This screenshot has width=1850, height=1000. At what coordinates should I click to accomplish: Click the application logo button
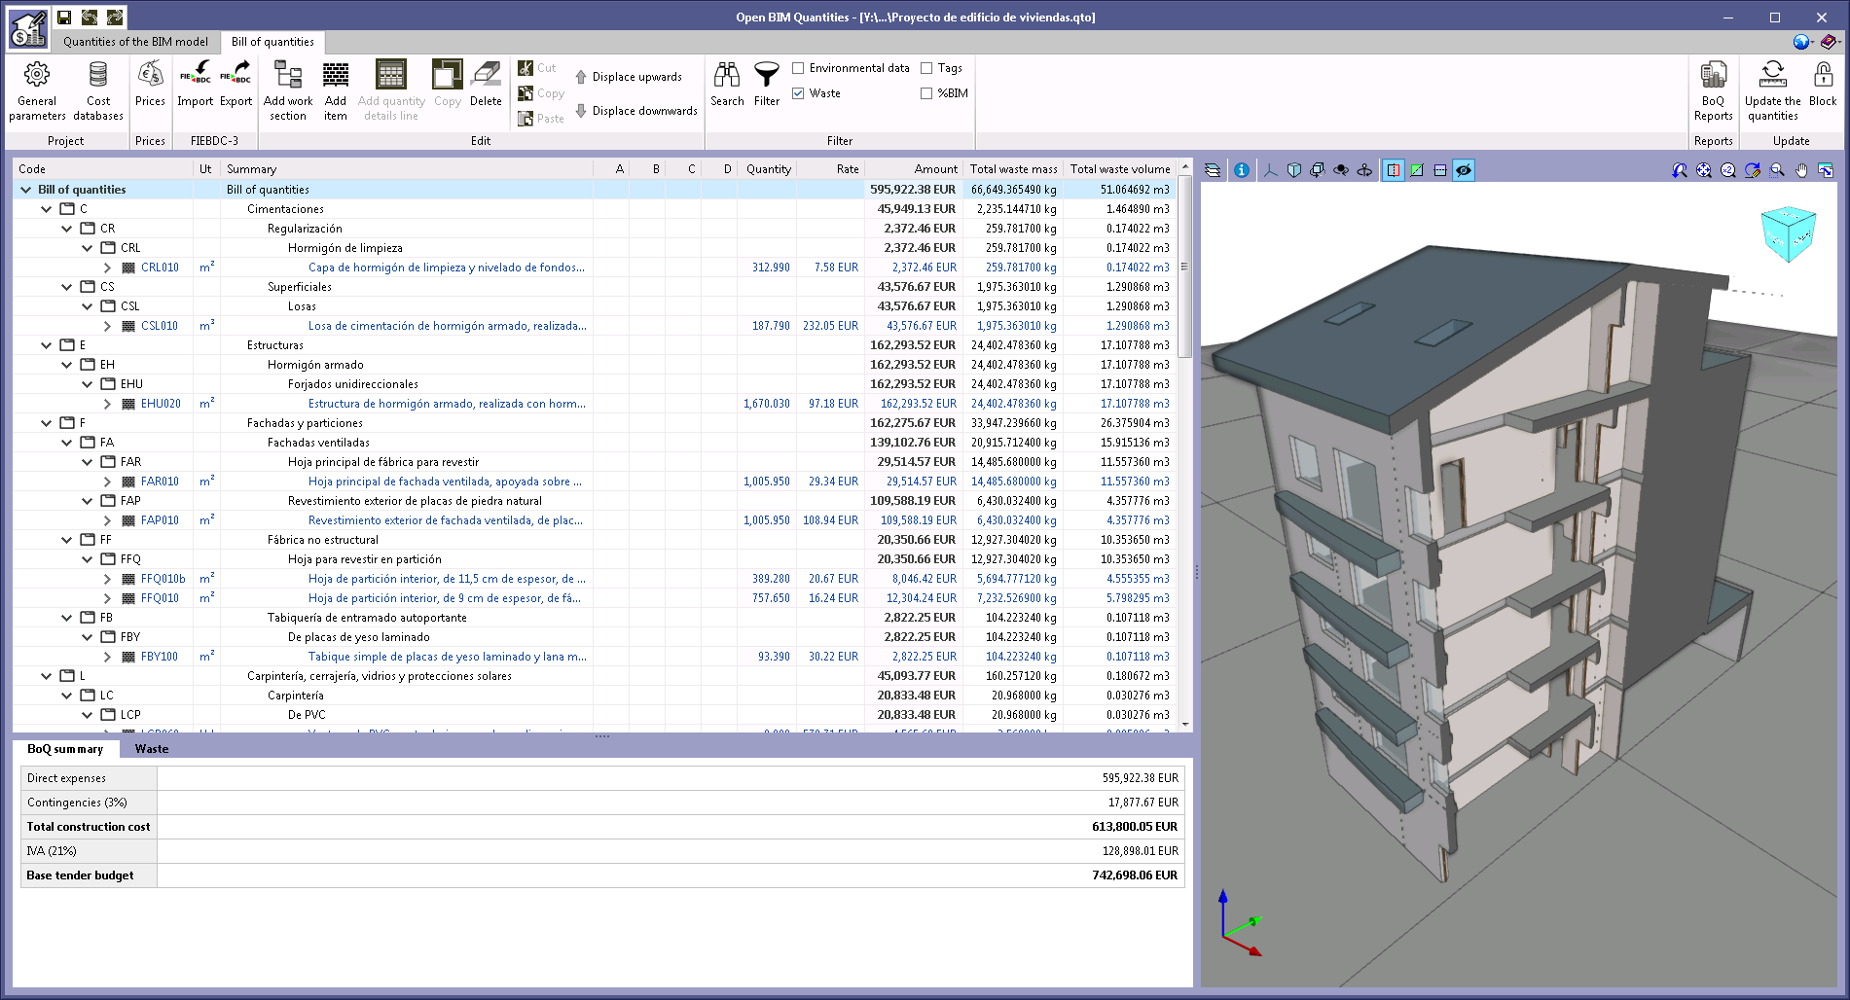point(28,29)
